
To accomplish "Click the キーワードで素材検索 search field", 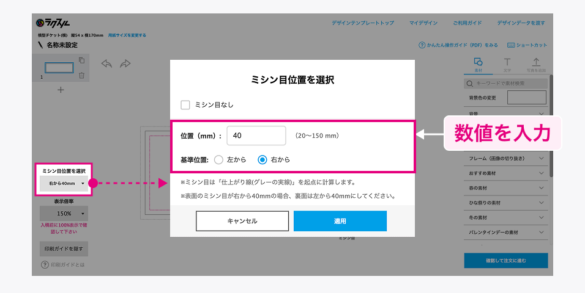I will pos(506,84).
